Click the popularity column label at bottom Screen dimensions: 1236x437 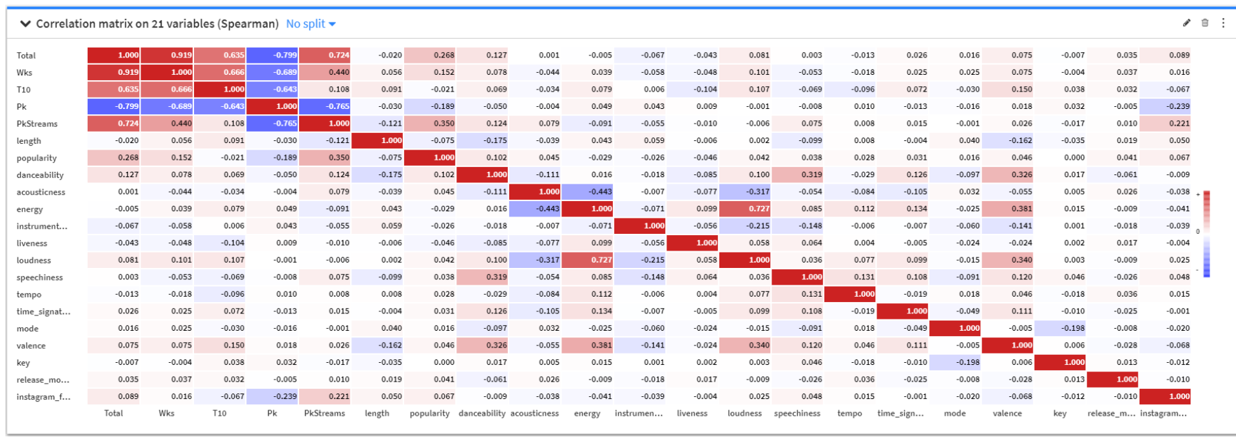point(430,414)
